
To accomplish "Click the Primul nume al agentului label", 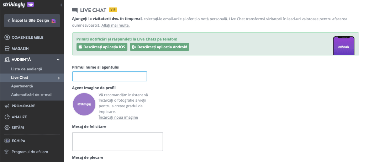I will coord(96,67).
